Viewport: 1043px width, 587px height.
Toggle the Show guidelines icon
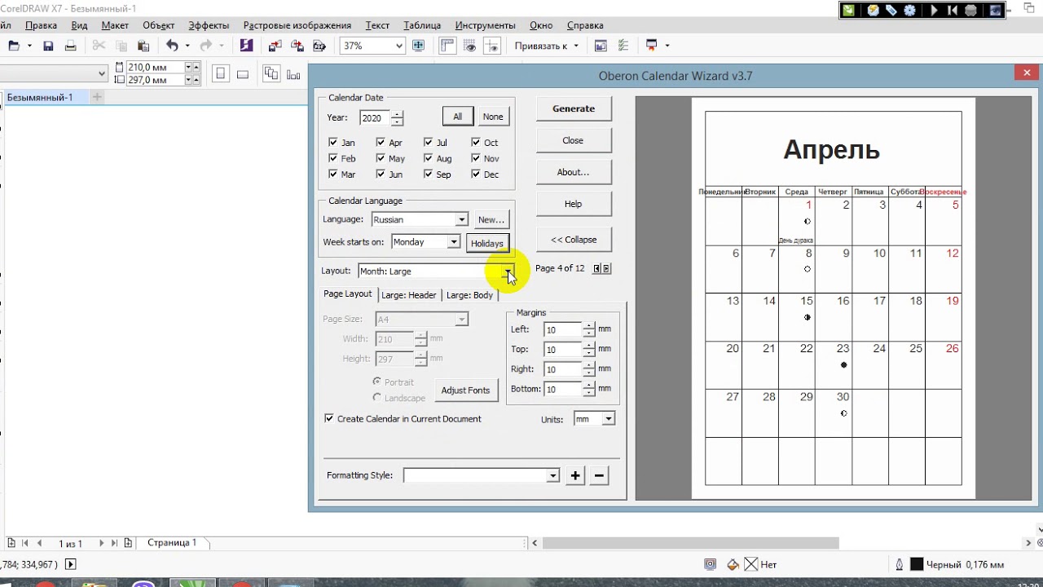(x=492, y=46)
